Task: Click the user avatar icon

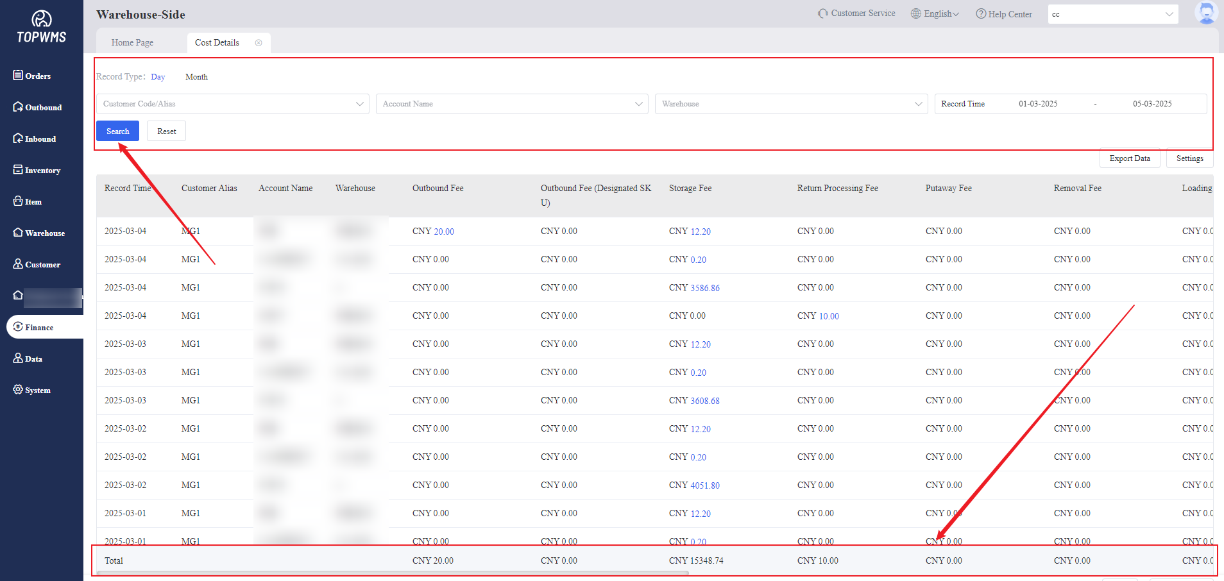Action: click(1206, 13)
